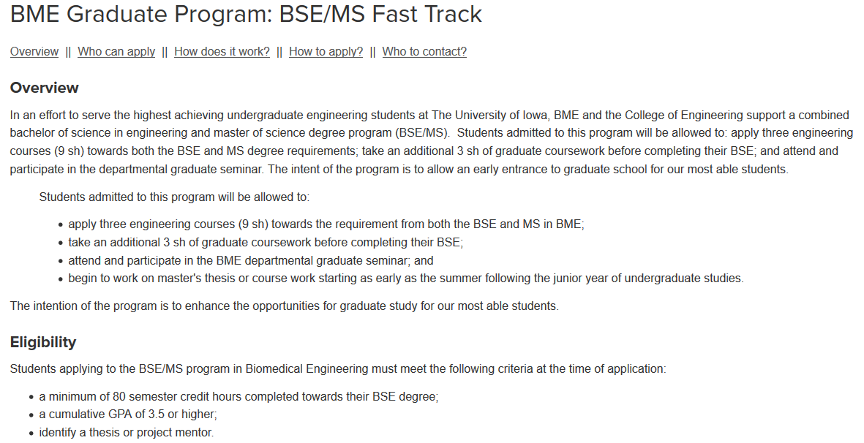Go to the 'Who to contact?' link
Screen dimensions: 864x443
[x=424, y=52]
